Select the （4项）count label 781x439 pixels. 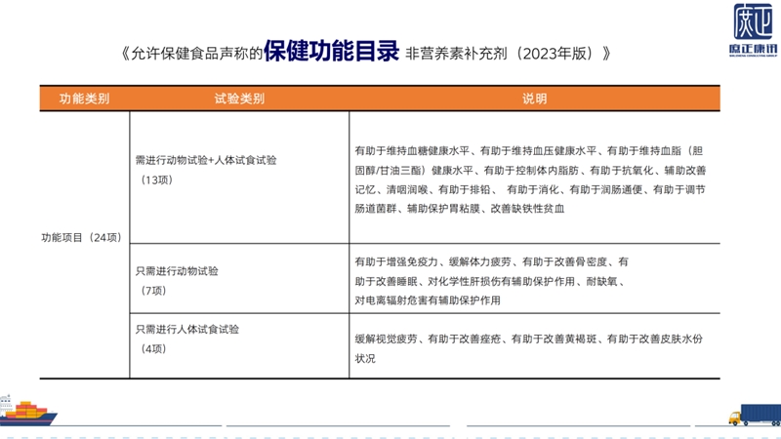(x=153, y=348)
